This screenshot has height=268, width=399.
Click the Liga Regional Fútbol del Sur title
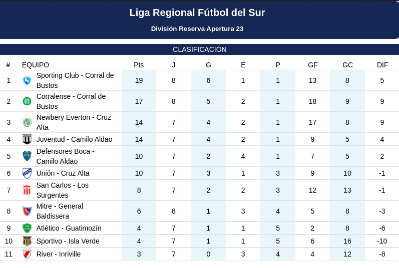[x=197, y=12]
